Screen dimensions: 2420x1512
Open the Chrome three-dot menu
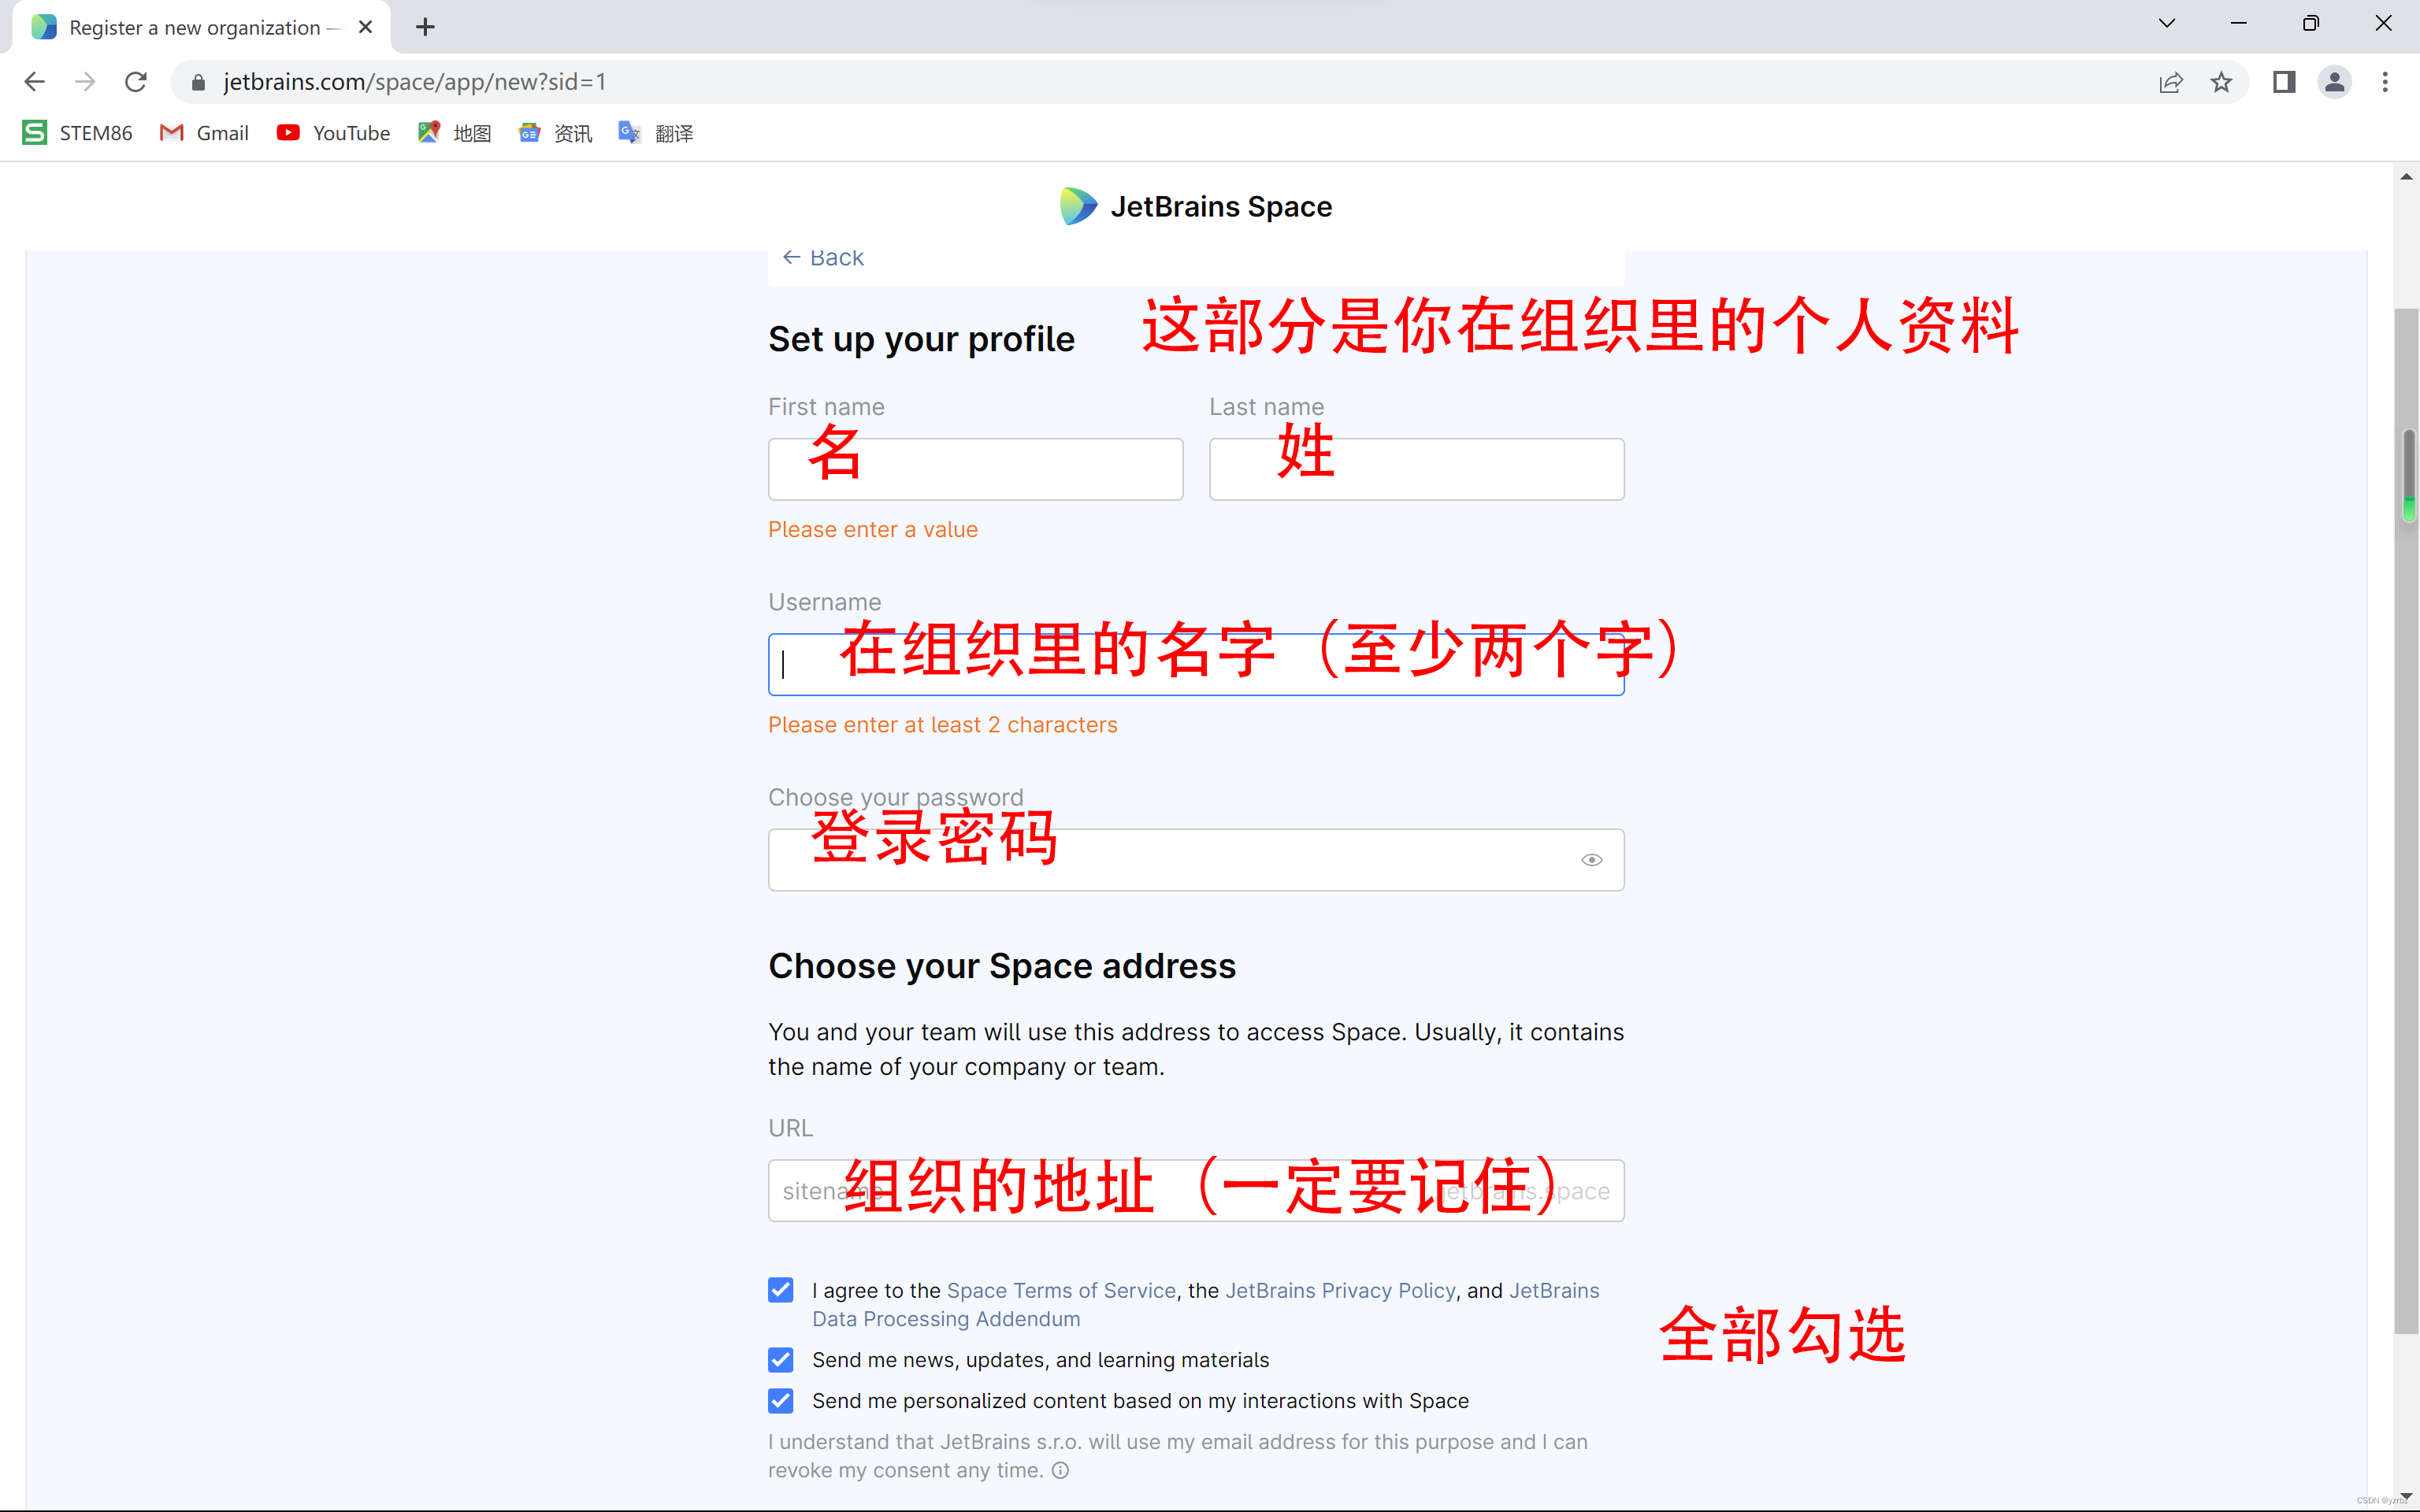2385,82
